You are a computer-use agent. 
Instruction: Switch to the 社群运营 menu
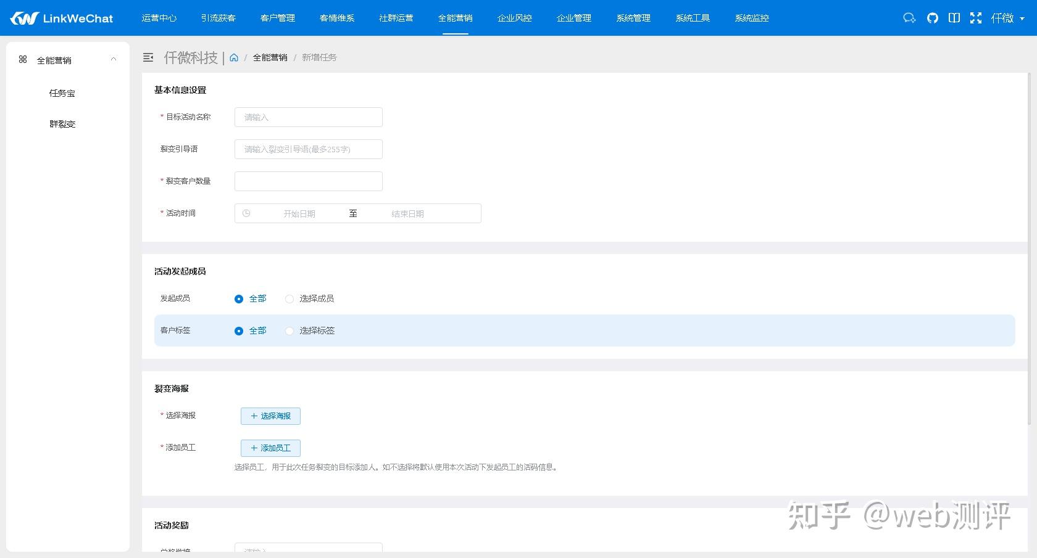396,18
